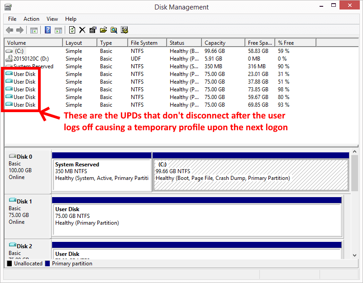Select the 20150120C (D:) disc icon
This screenshot has height=283, width=363.
[x=9, y=58]
